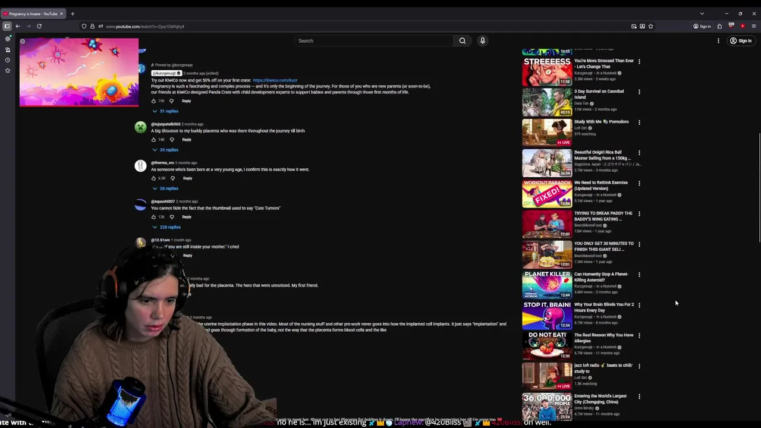Open STOP IT, BRAIN! video thumbnail
Screen dimensions: 761x428
(547, 315)
